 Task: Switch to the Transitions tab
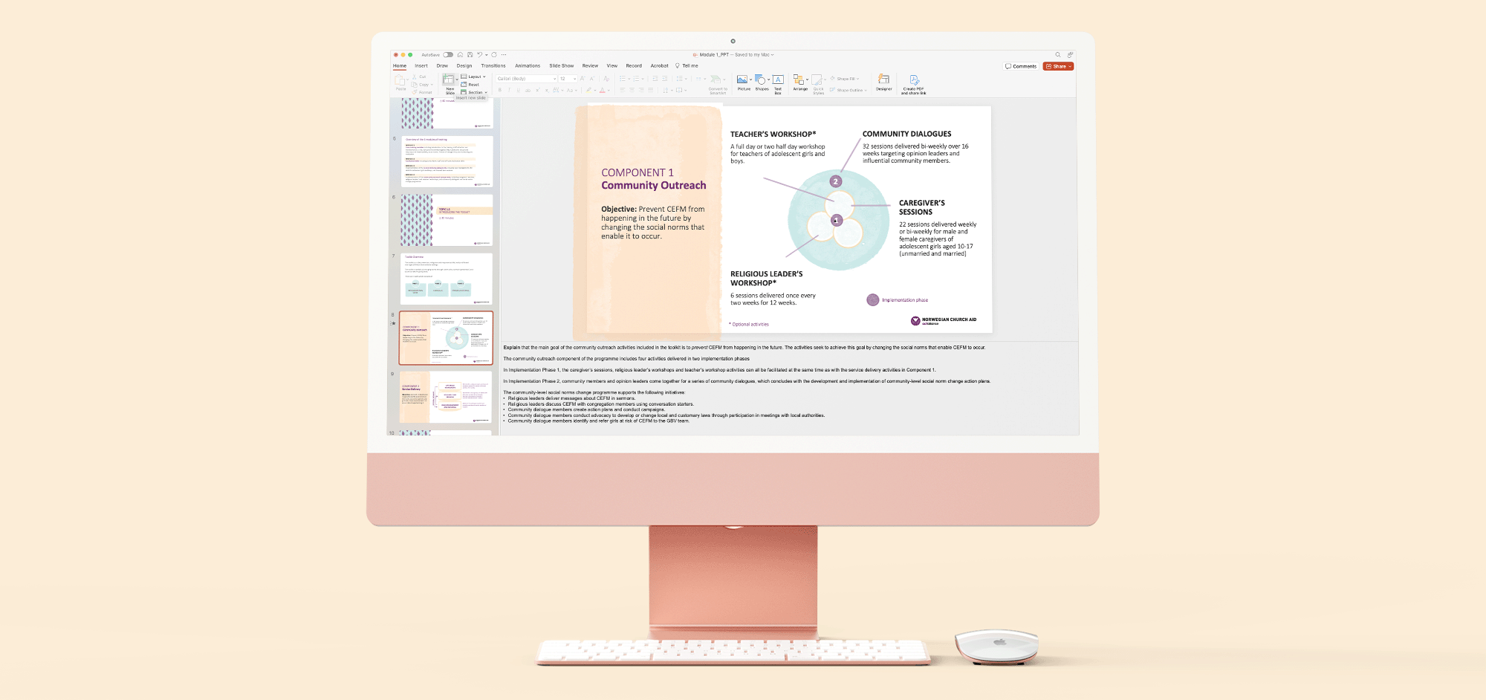493,65
